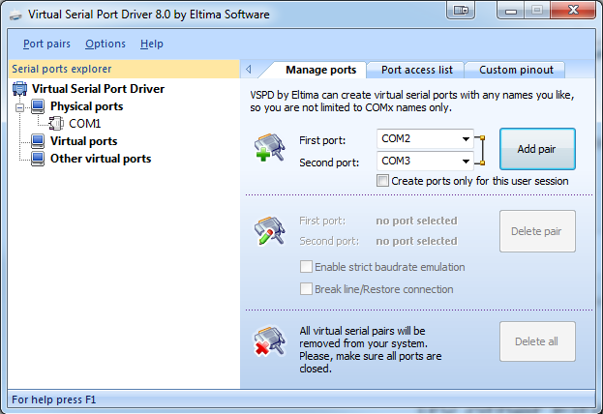Select the Virtual ports tree label

click(x=84, y=141)
